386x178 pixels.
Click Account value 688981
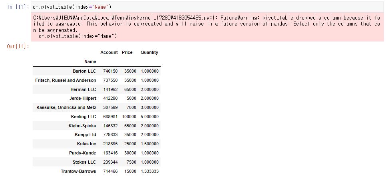(110, 117)
